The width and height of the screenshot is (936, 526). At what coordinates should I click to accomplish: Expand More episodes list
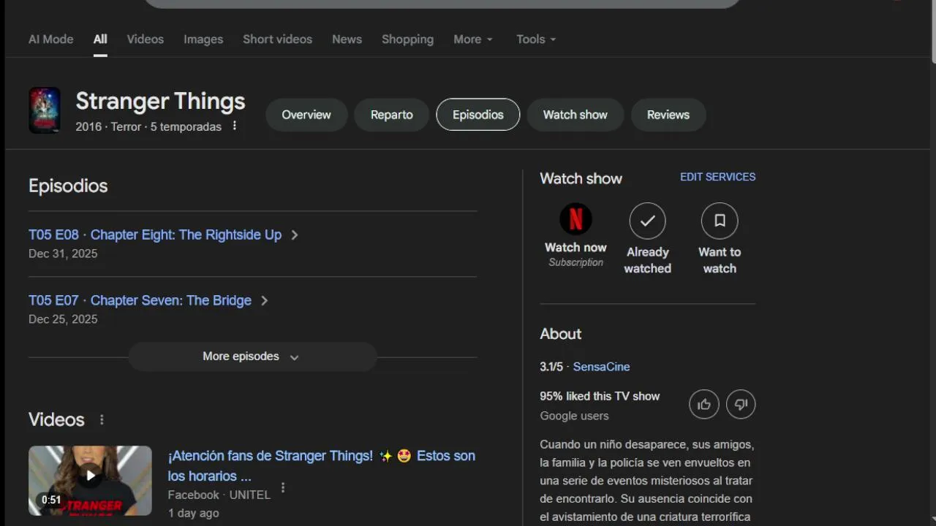pyautogui.click(x=252, y=357)
